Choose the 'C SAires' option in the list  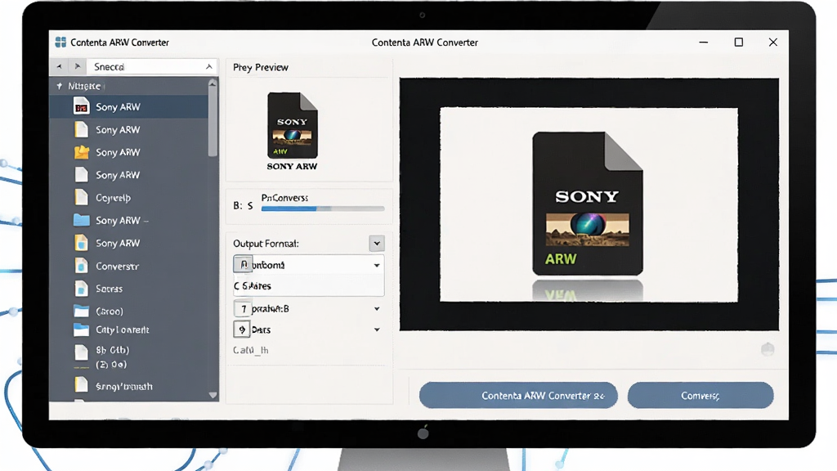tap(308, 286)
